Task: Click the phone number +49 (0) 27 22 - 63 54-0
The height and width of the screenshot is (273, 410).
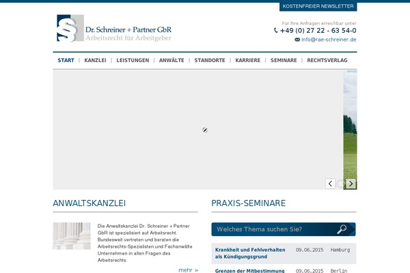Action: pos(318,31)
